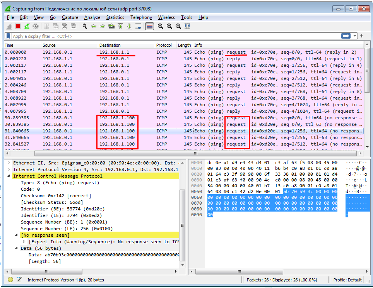Expand Internet Protocol Version 4 node
Viewport: 373px width, 288px height.
click(9, 169)
